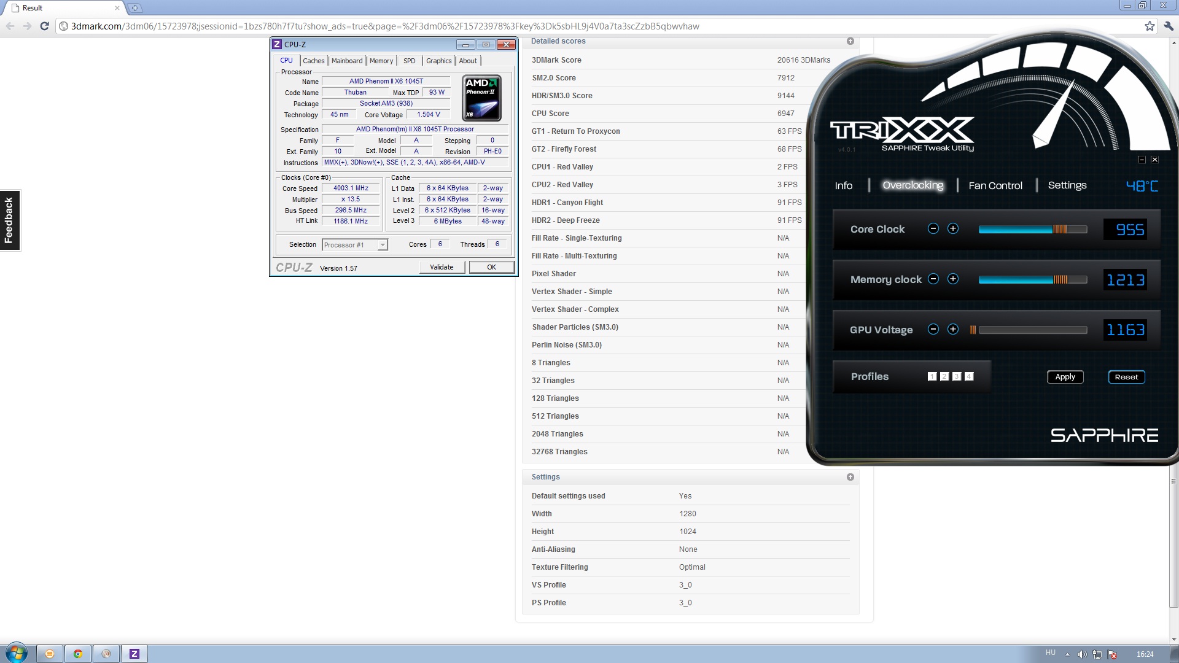Click the Validate button in CPU-Z

(x=442, y=267)
